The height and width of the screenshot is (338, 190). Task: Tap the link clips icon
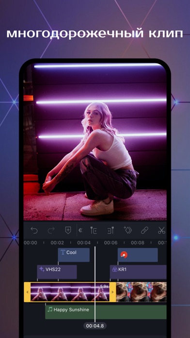144,231
